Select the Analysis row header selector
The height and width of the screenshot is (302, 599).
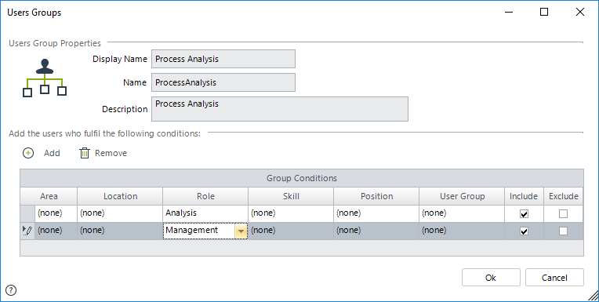(27, 213)
